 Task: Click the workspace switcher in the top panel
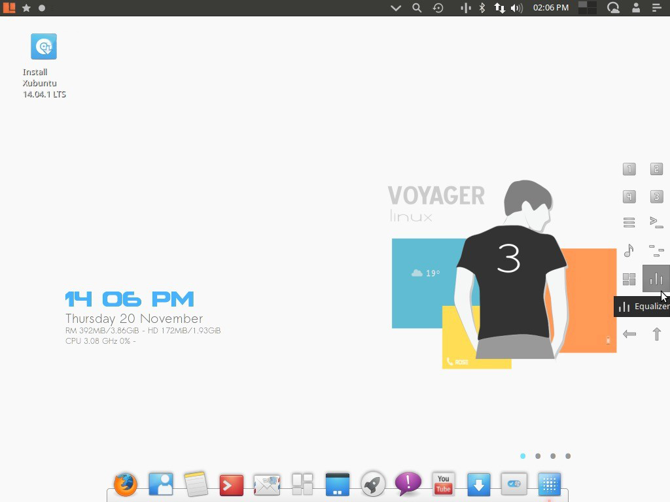pos(587,8)
